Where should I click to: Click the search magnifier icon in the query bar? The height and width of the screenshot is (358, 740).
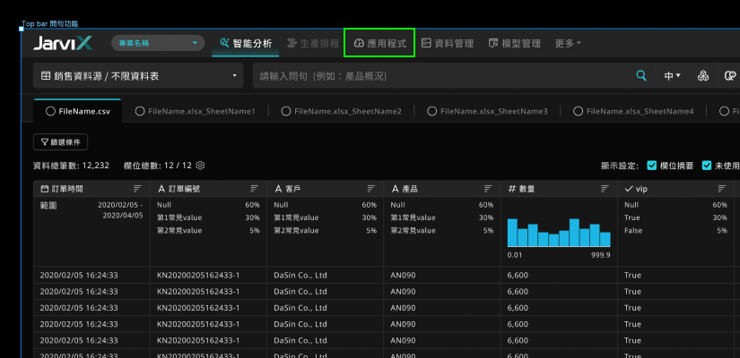click(641, 75)
